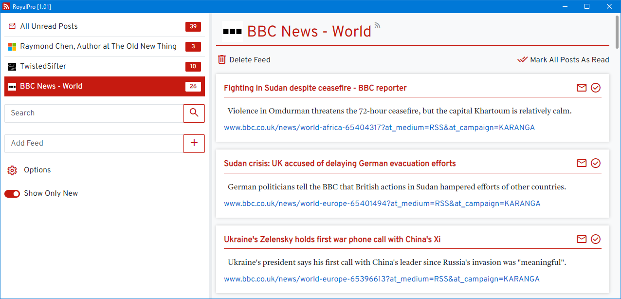
Task: Minimize the RoyalPro window
Action: tap(565, 6)
